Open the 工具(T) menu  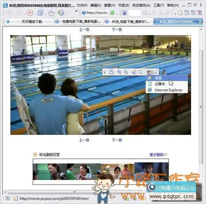point(159,5)
